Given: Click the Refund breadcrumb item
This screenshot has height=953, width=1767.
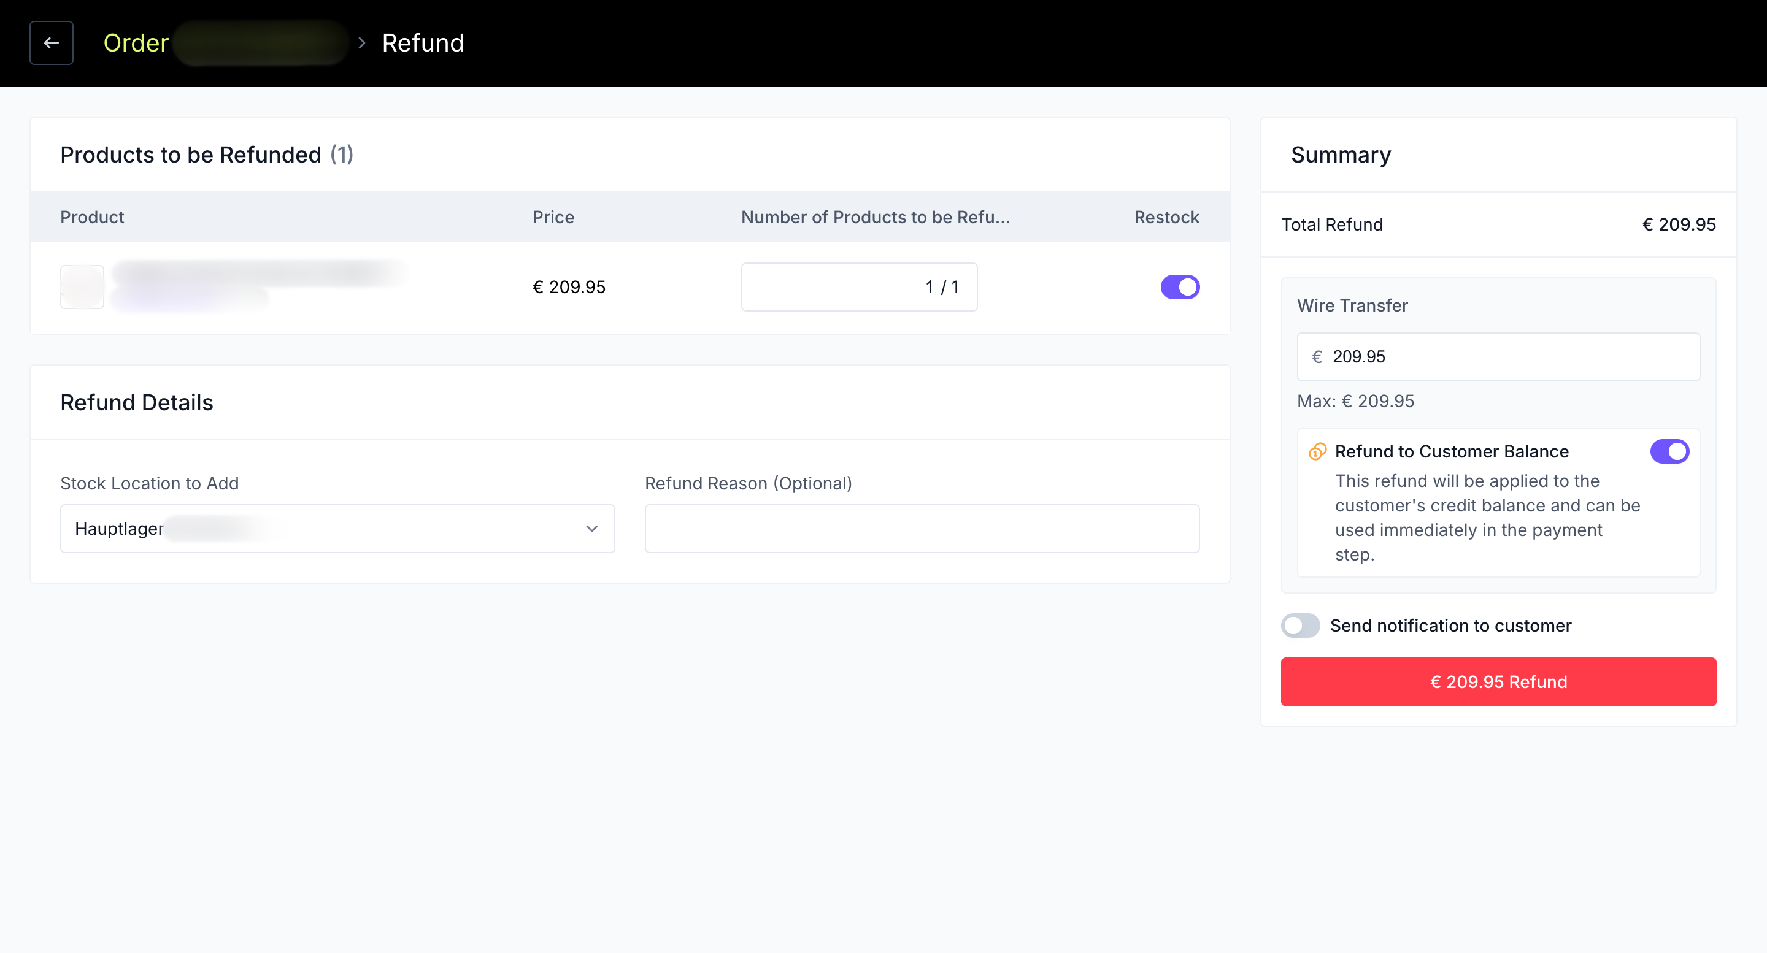Looking at the screenshot, I should pos(423,43).
